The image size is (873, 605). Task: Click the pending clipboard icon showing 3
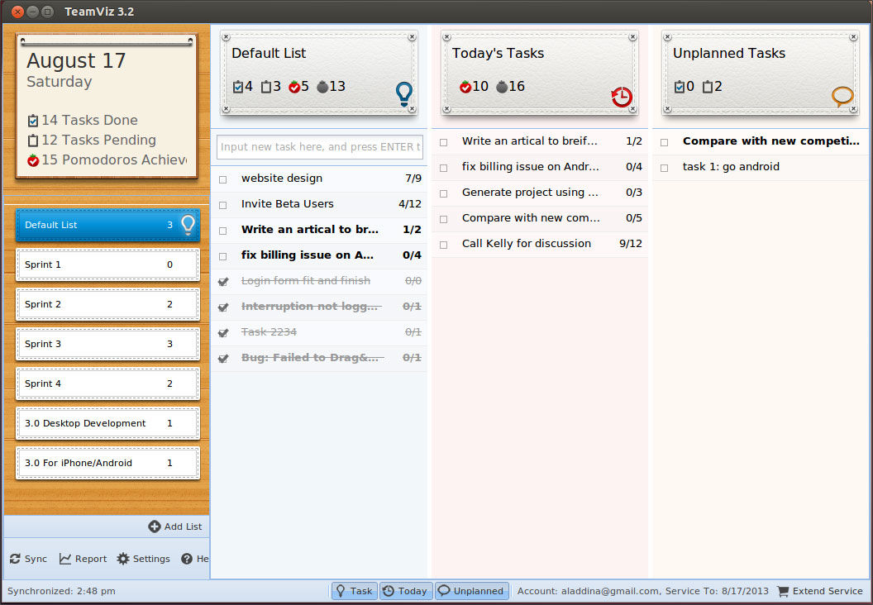[266, 87]
